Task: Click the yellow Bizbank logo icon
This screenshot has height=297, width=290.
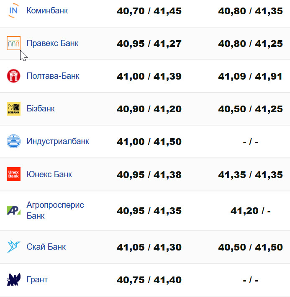Action: point(13,108)
